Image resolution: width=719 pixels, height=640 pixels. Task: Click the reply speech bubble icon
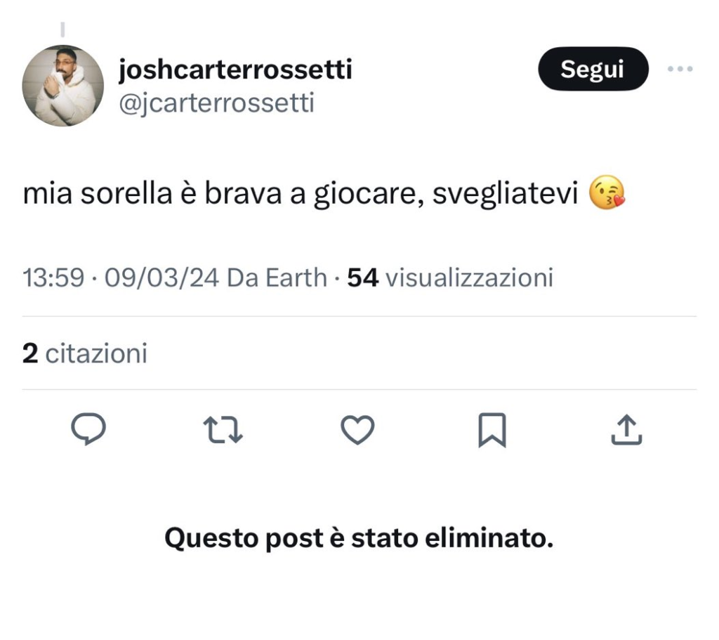coord(88,429)
